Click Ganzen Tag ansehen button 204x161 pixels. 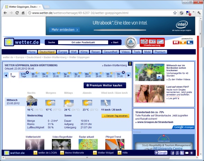click(x=115, y=116)
